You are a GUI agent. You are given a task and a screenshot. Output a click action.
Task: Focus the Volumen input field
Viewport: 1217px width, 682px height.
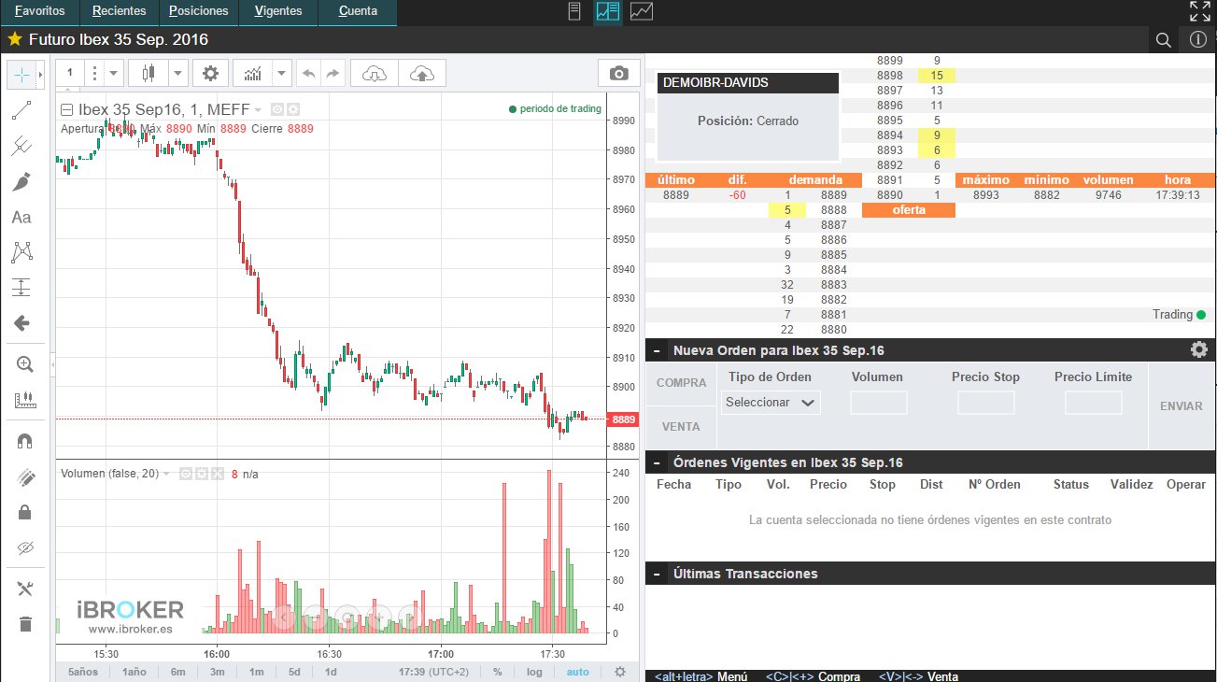pyautogui.click(x=879, y=403)
